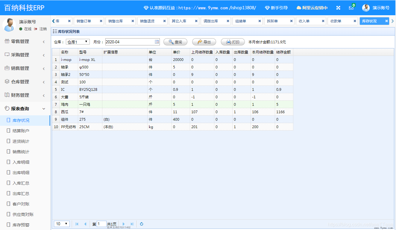Click the page number input field
The height and width of the screenshot is (230, 396).
[x=101, y=224]
